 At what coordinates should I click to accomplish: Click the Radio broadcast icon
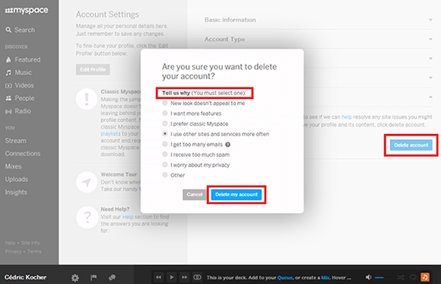click(8, 112)
